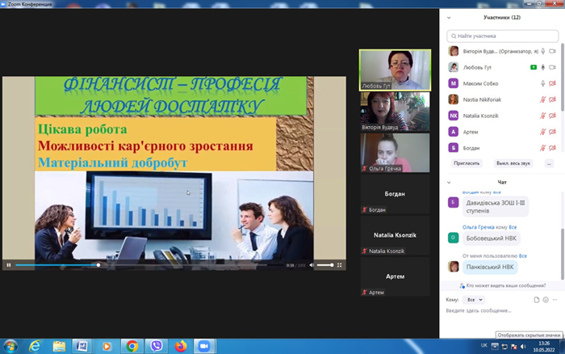This screenshot has height=354, width=565.
Task: Open the emoji picker in chat
Action: pyautogui.click(x=546, y=300)
